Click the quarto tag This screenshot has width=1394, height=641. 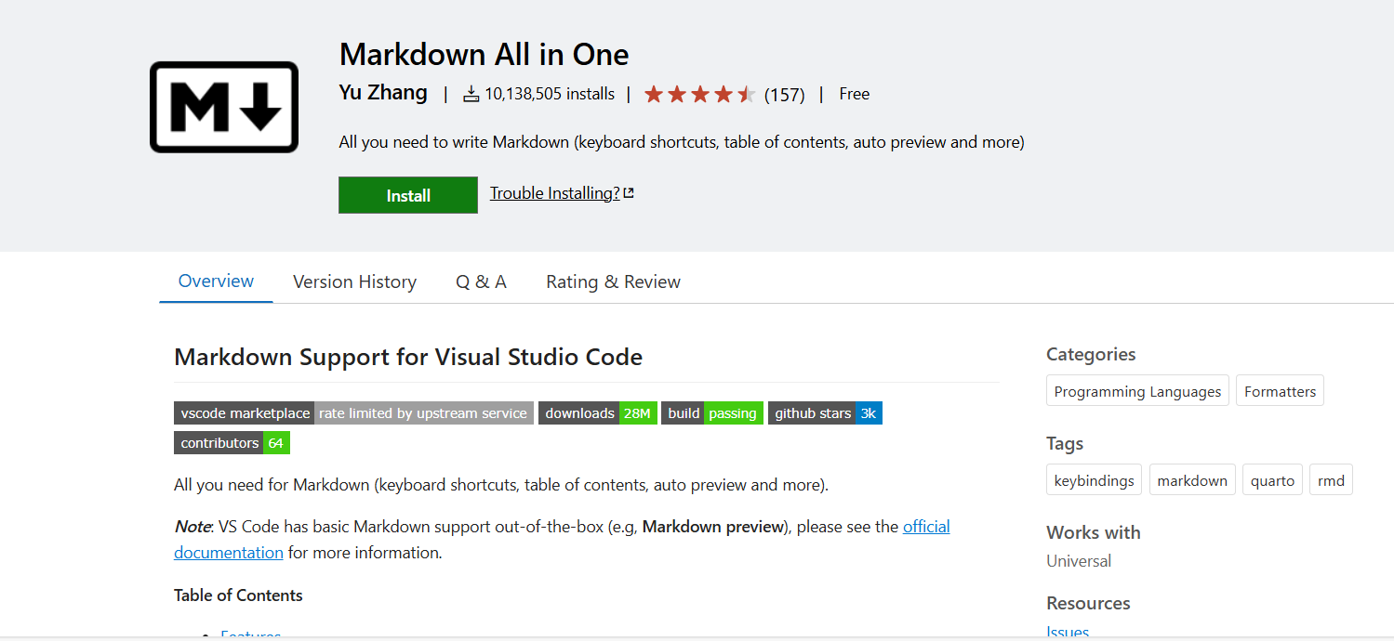pos(1272,480)
